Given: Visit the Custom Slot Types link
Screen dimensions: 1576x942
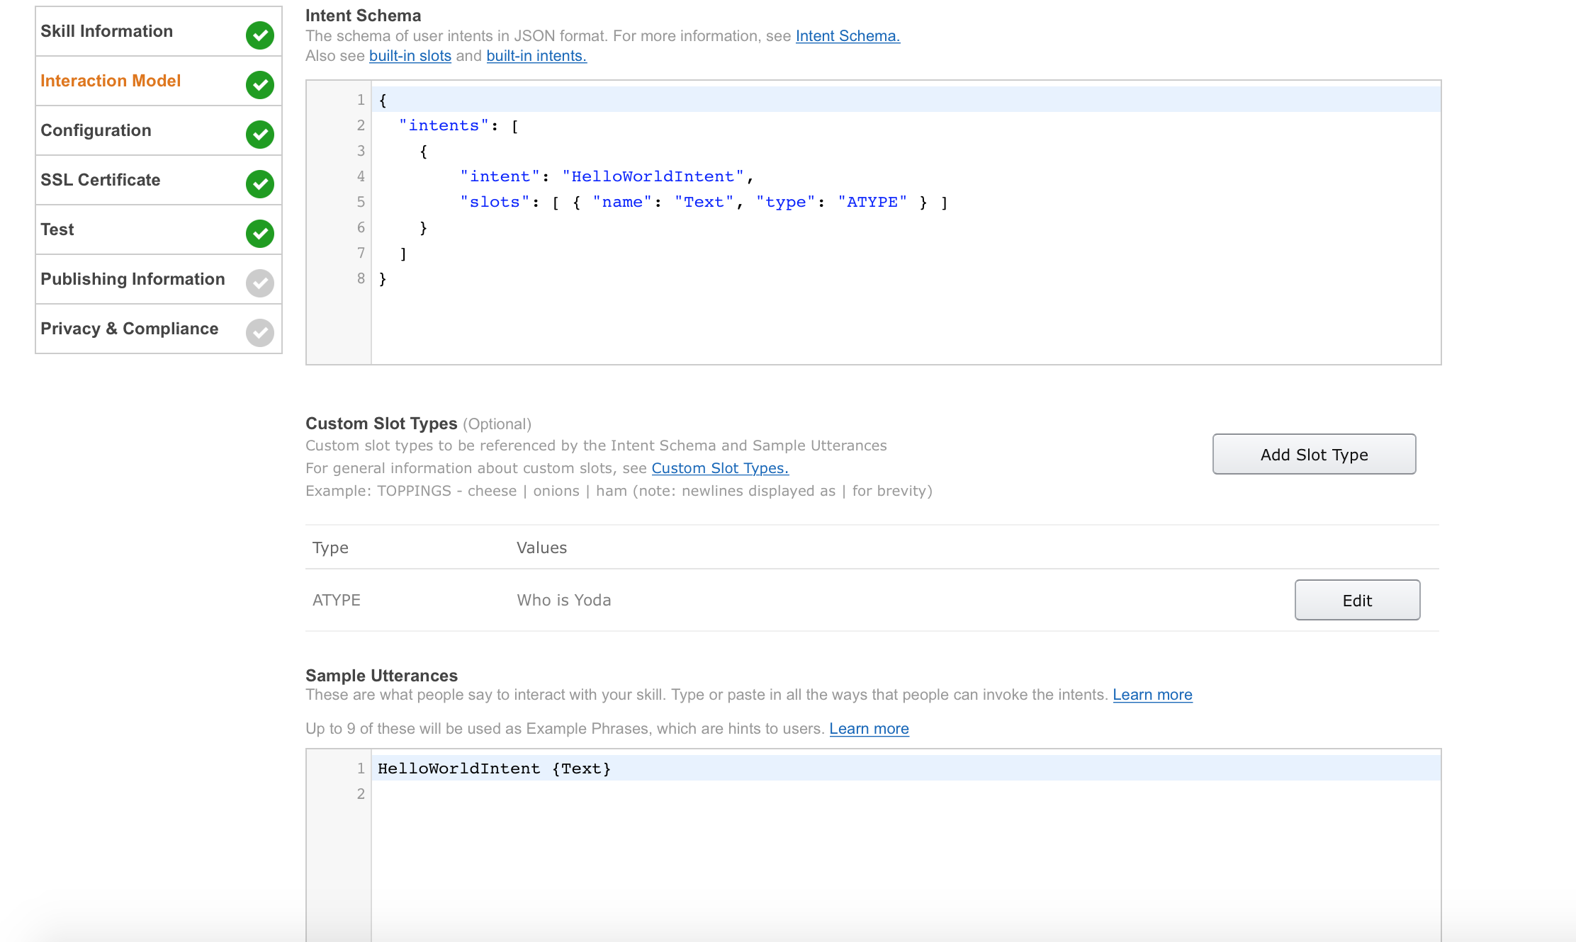Looking at the screenshot, I should 719,468.
